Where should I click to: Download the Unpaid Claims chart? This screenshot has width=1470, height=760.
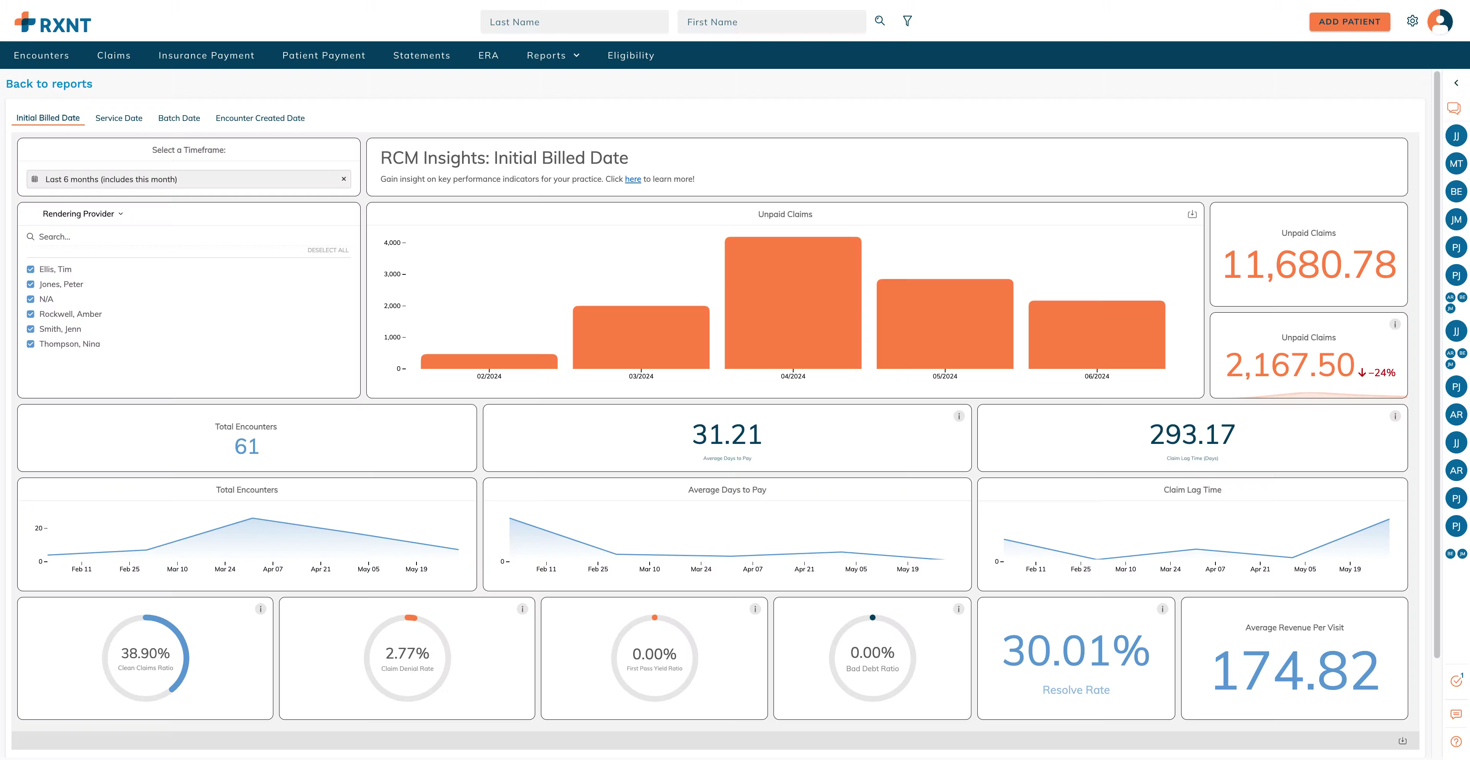[1192, 214]
